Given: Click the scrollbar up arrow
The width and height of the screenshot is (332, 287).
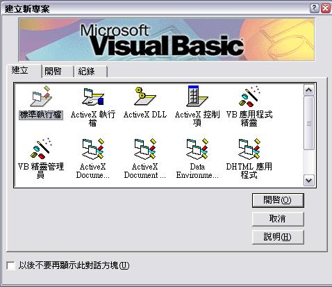Looking at the screenshot, I should click(x=309, y=90).
